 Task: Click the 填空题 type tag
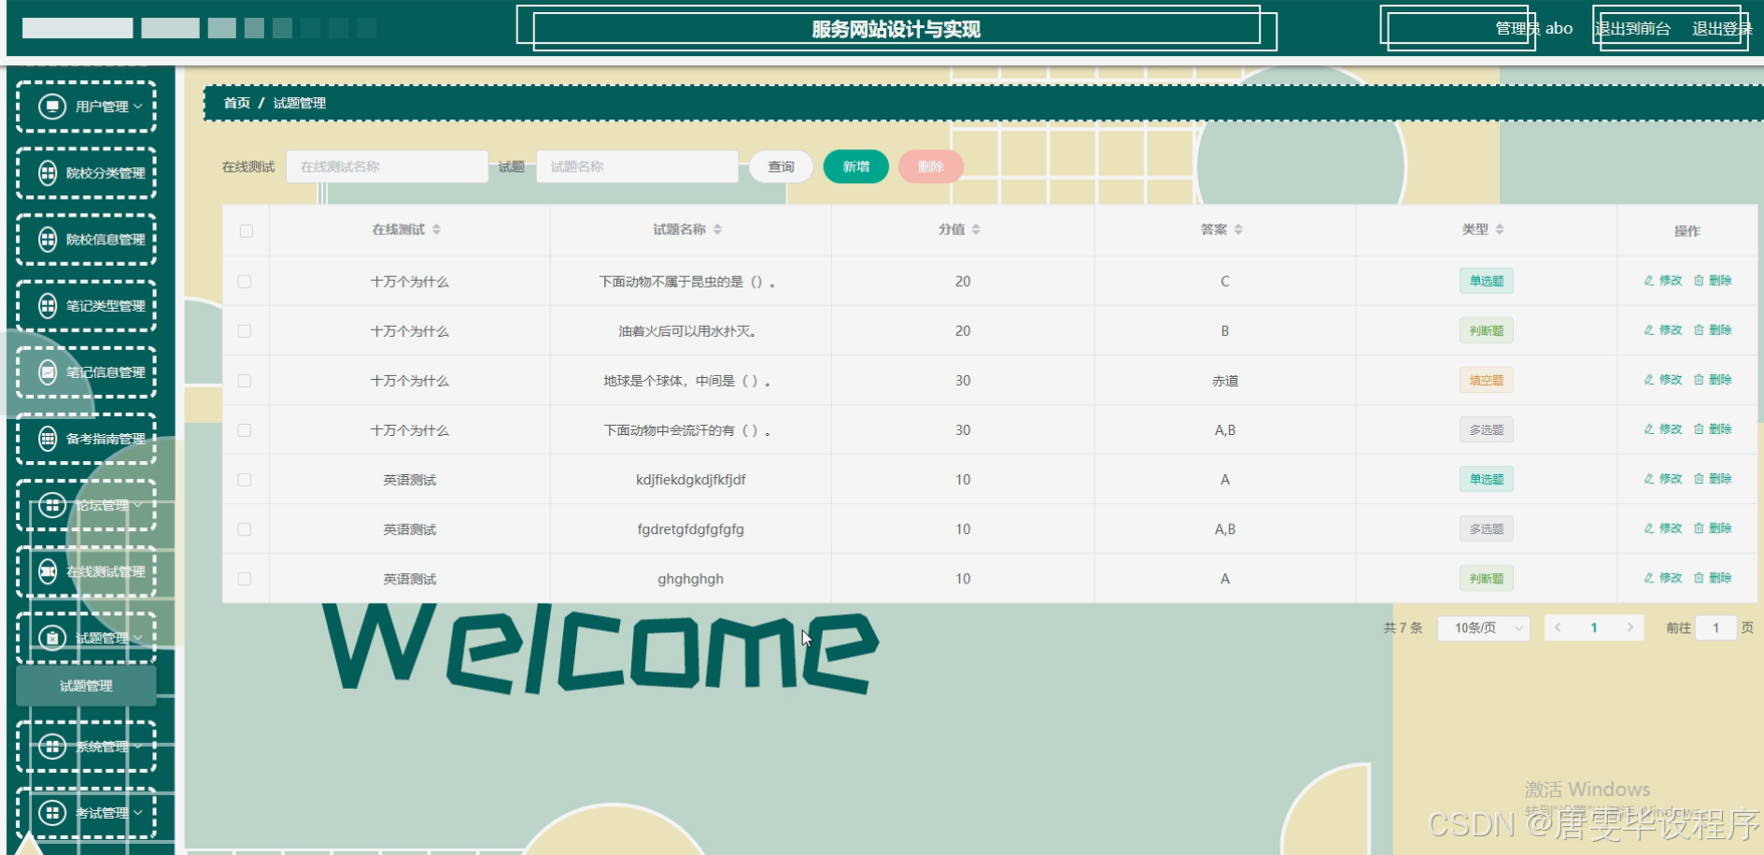pos(1487,380)
